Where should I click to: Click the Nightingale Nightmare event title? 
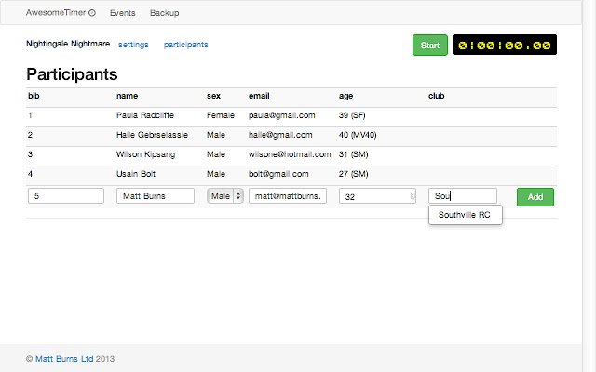tap(68, 44)
